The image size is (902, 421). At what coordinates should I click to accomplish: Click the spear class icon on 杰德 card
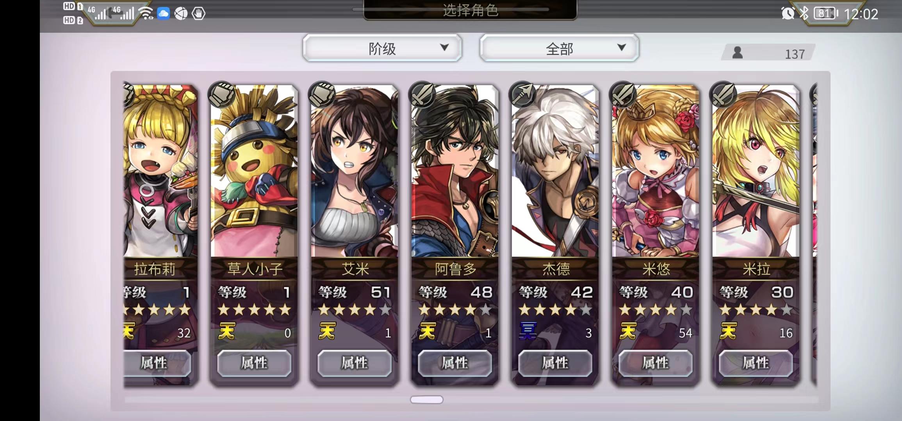point(522,94)
